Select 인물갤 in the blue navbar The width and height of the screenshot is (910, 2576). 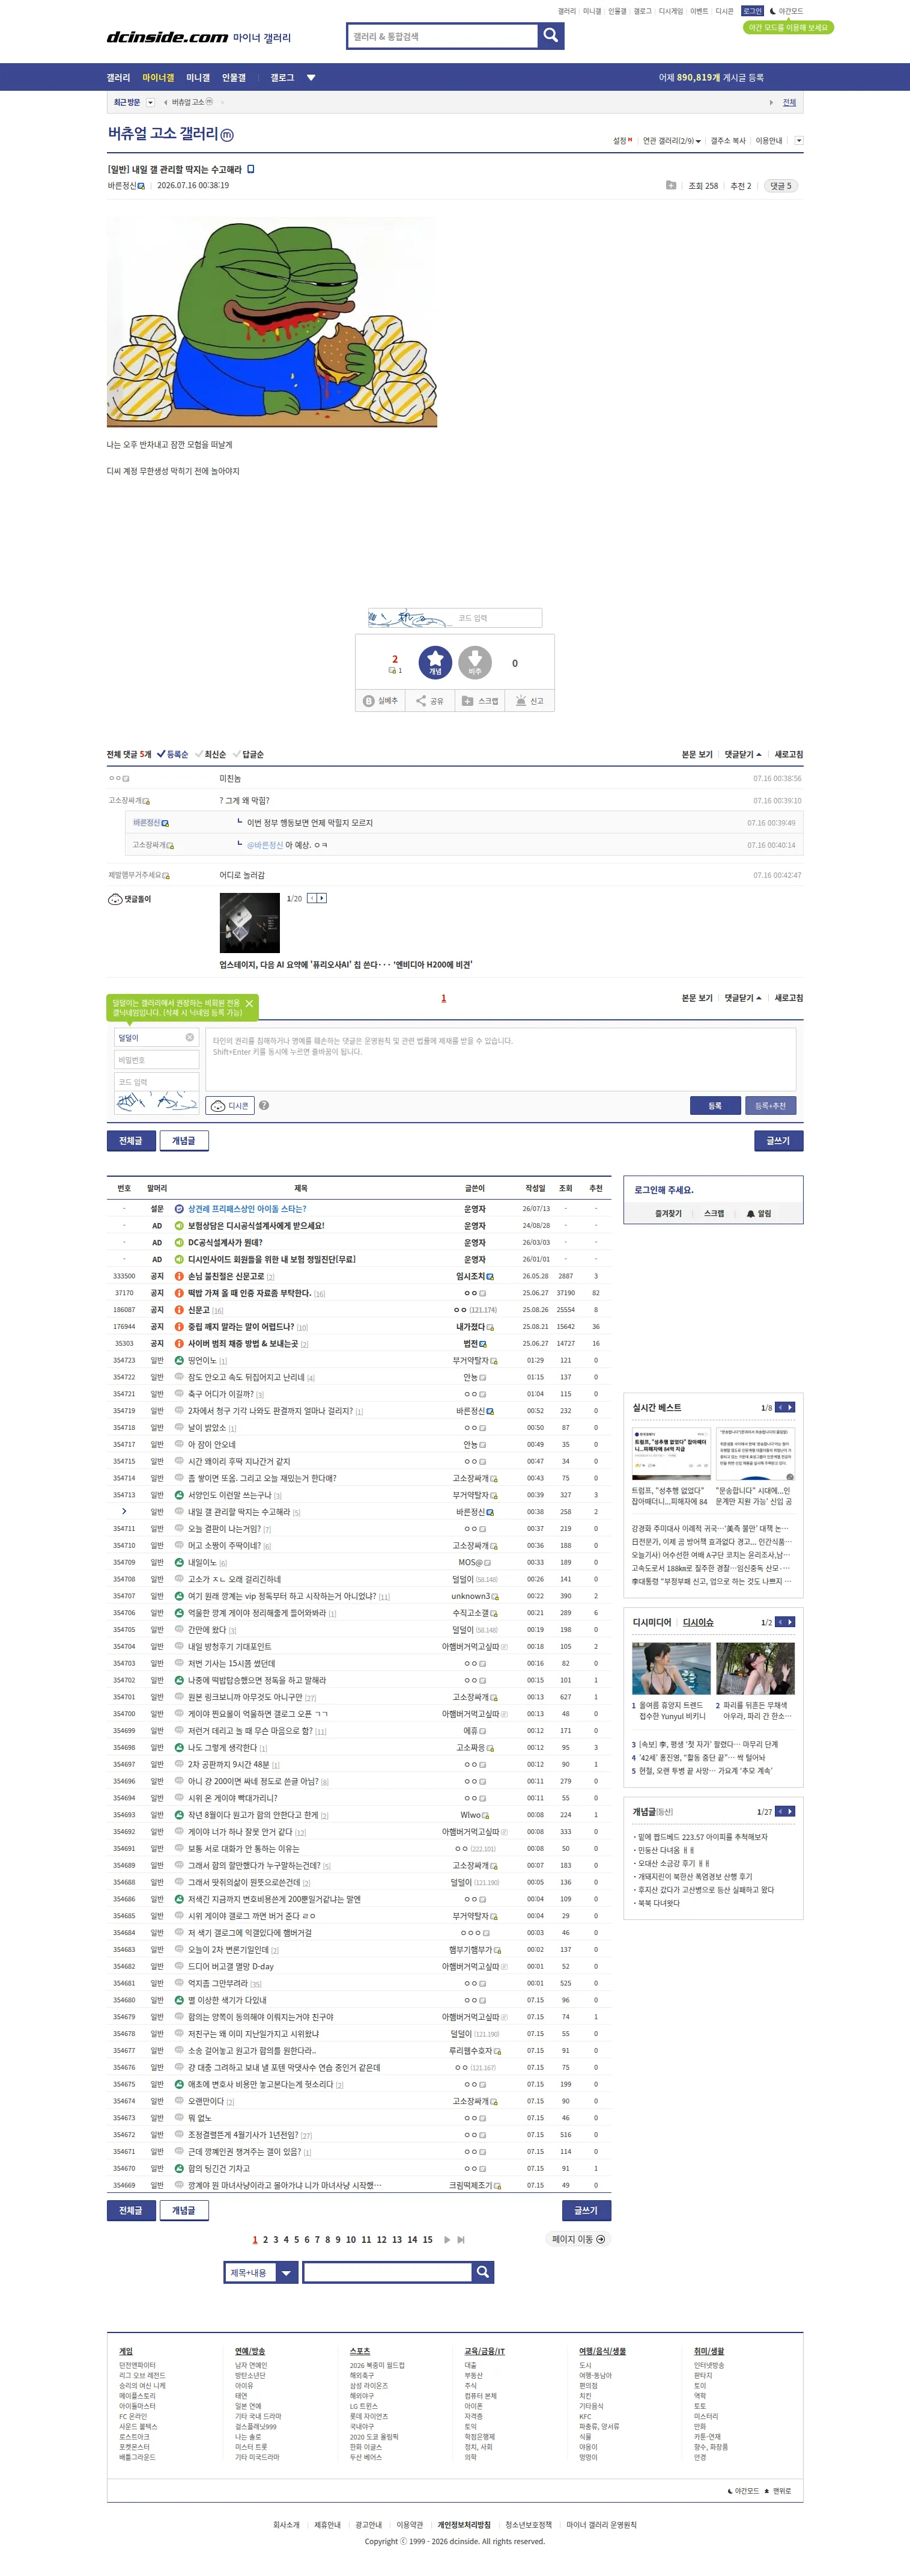(234, 77)
